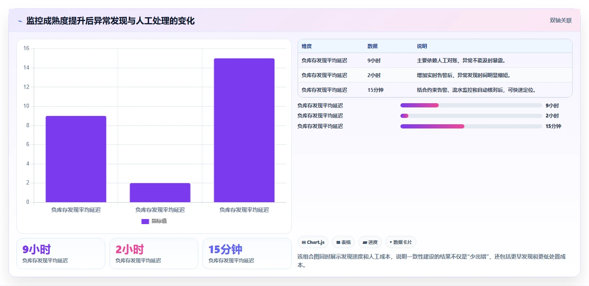Click the lightning icon beside the title
Viewport: 589px width, 286px height.
coord(20,21)
